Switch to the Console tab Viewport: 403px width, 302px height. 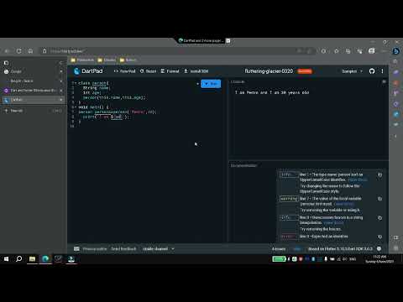(x=238, y=81)
